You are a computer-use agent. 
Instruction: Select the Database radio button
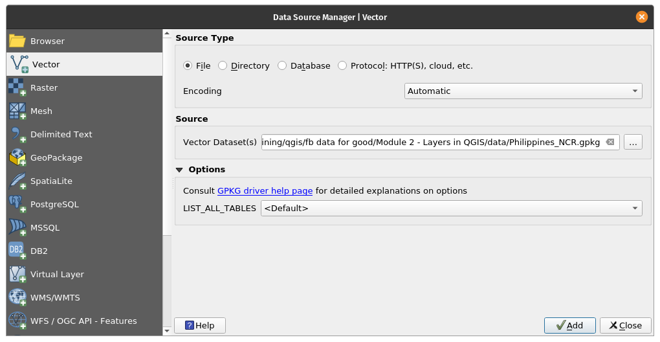(x=282, y=66)
